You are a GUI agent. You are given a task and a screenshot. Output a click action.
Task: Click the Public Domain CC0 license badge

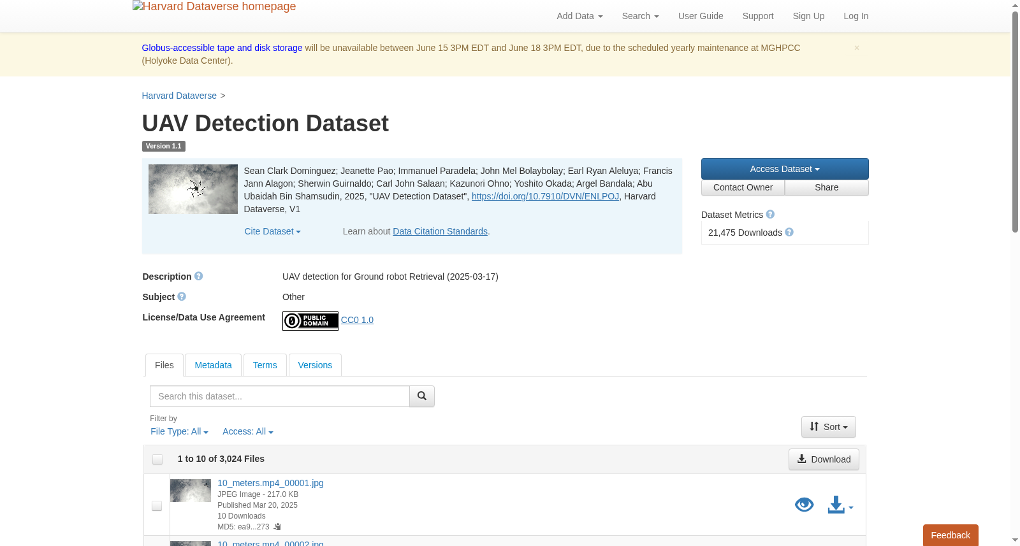tap(310, 320)
